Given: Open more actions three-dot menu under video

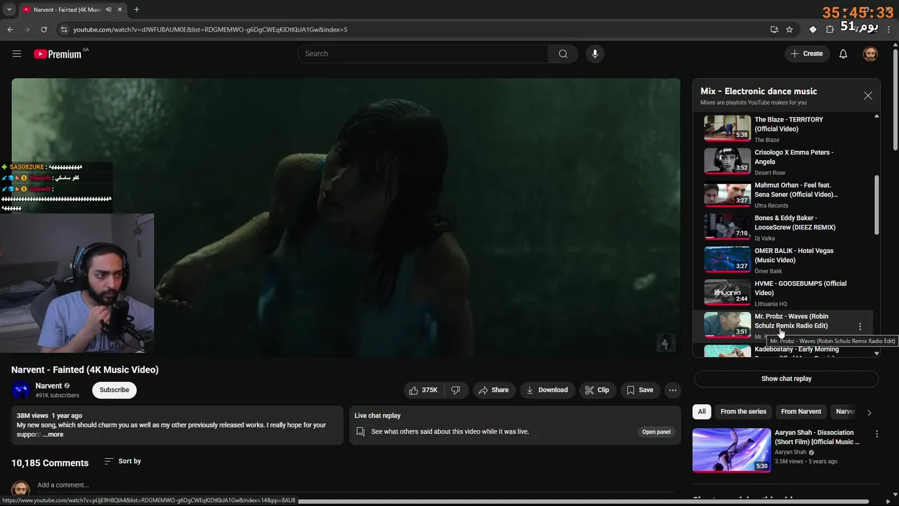Looking at the screenshot, I should point(672,390).
